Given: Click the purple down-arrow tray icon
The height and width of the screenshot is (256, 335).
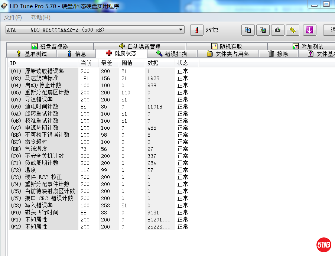Looking at the screenshot, I should pyautogui.click(x=309, y=30).
